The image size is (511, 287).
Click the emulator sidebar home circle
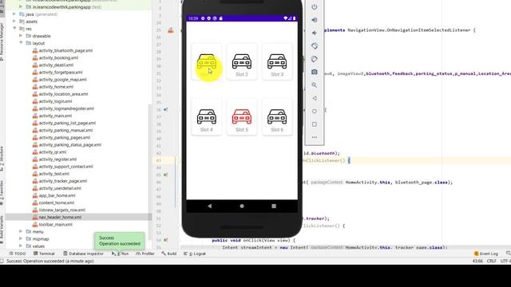tap(314, 111)
